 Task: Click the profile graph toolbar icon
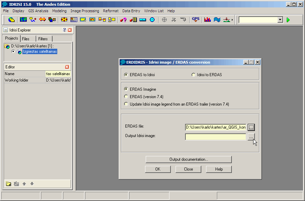(227, 20)
